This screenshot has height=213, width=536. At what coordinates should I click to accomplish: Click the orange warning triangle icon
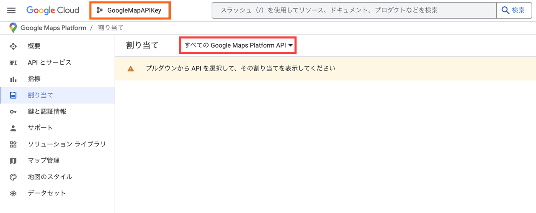tap(131, 68)
